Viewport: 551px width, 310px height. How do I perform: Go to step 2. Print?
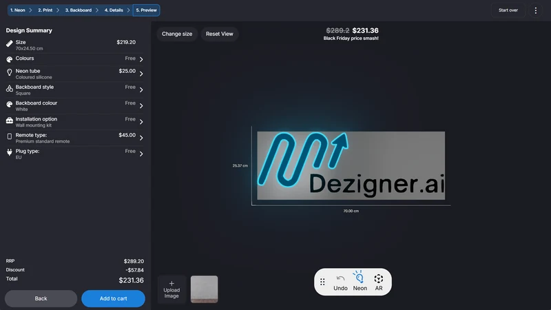pos(45,10)
